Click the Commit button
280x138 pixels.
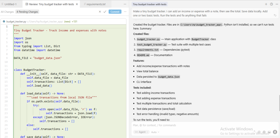(115, 12)
